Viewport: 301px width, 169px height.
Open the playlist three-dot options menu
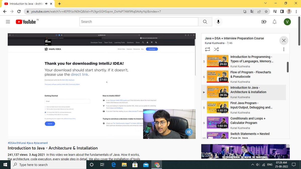tap(284, 49)
